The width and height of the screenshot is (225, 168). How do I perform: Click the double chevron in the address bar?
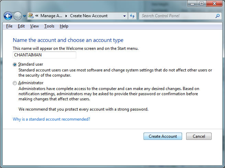pyautogui.click(x=37, y=16)
